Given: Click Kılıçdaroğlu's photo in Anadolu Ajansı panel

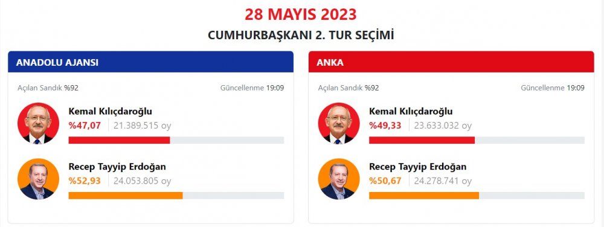Looking at the screenshot, I should [x=38, y=124].
